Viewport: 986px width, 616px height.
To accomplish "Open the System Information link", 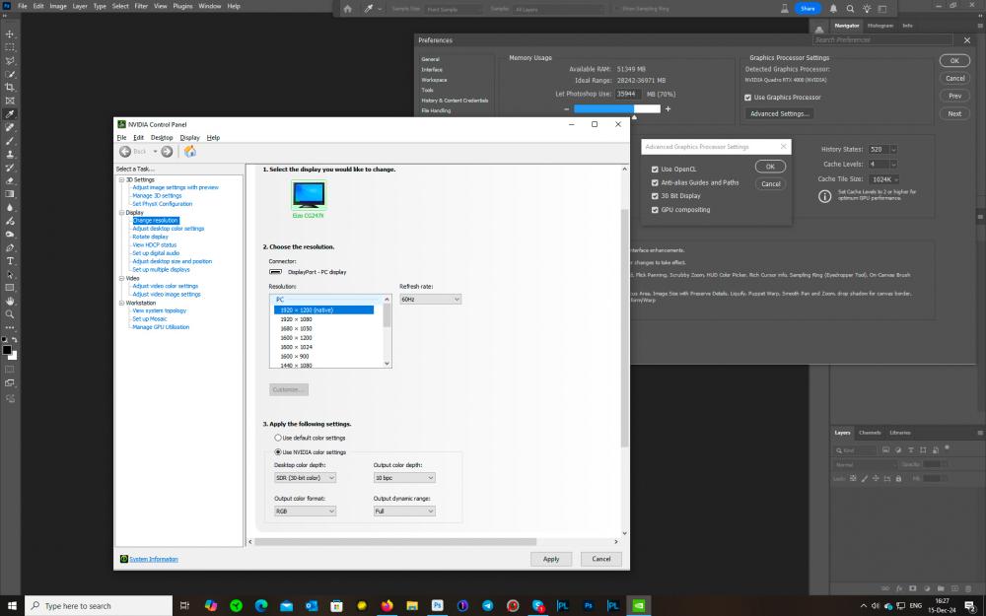I will [154, 559].
